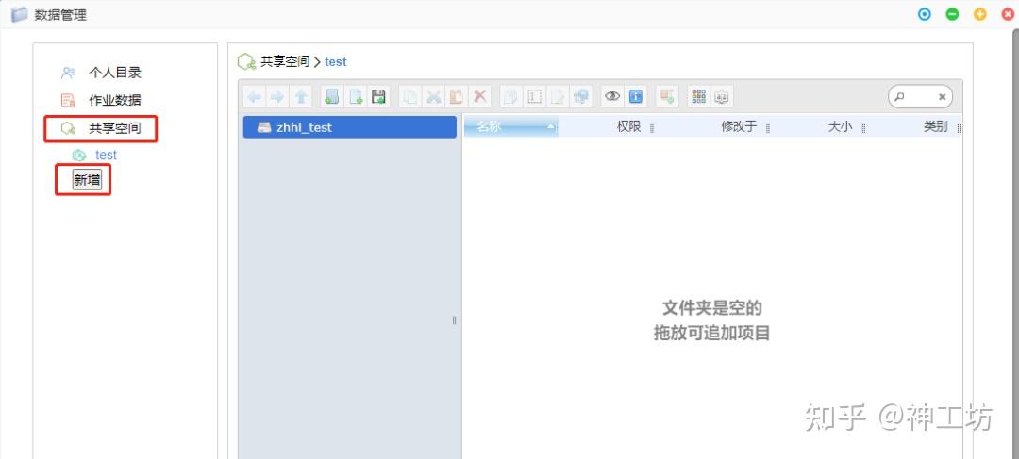Sort by the 大小 column header
The width and height of the screenshot is (1019, 459).
pos(840,127)
